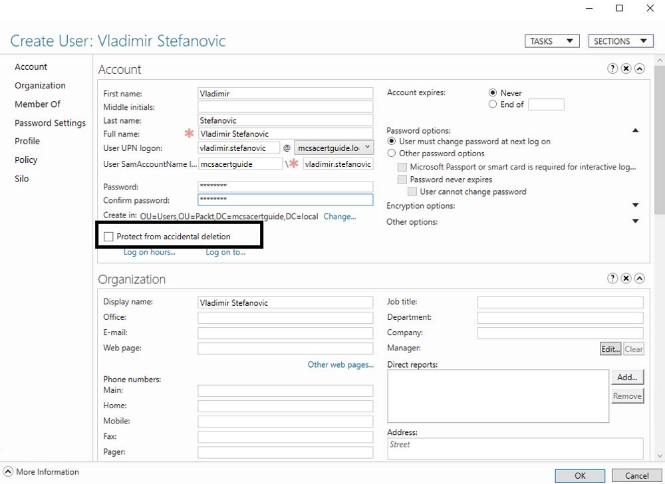Open the TASKS dropdown menu
Viewport: 665px width, 484px height.
551,41
